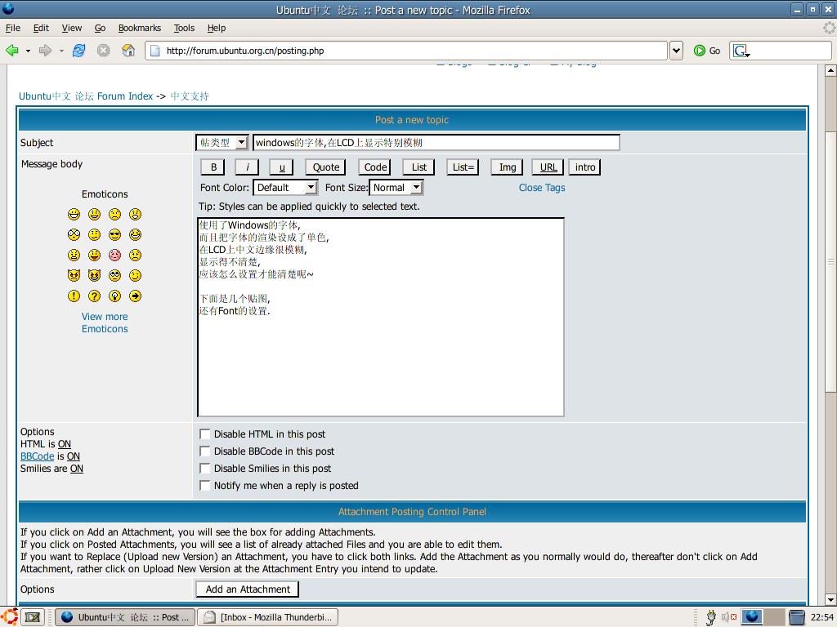Click the Google search engine icon

(741, 51)
